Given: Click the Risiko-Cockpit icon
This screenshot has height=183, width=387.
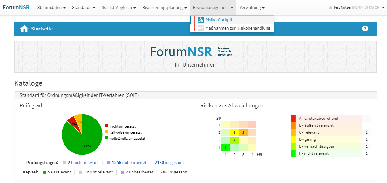Looking at the screenshot, I should (200, 20).
